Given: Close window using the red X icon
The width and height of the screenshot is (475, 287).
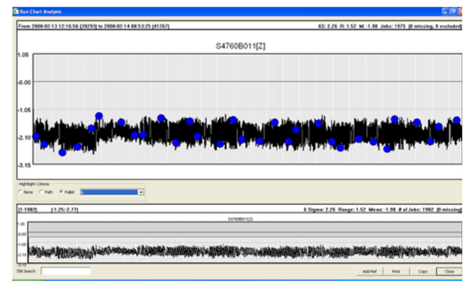Looking at the screenshot, I should 461,11.
